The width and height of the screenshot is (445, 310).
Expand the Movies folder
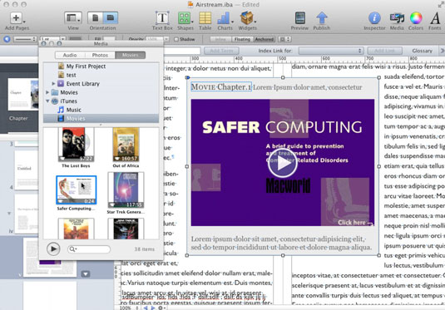tap(47, 92)
